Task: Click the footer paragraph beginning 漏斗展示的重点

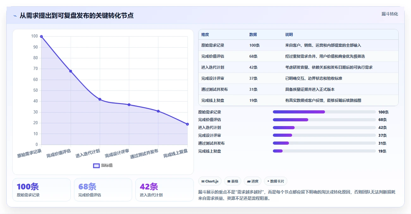Action: 297,195
